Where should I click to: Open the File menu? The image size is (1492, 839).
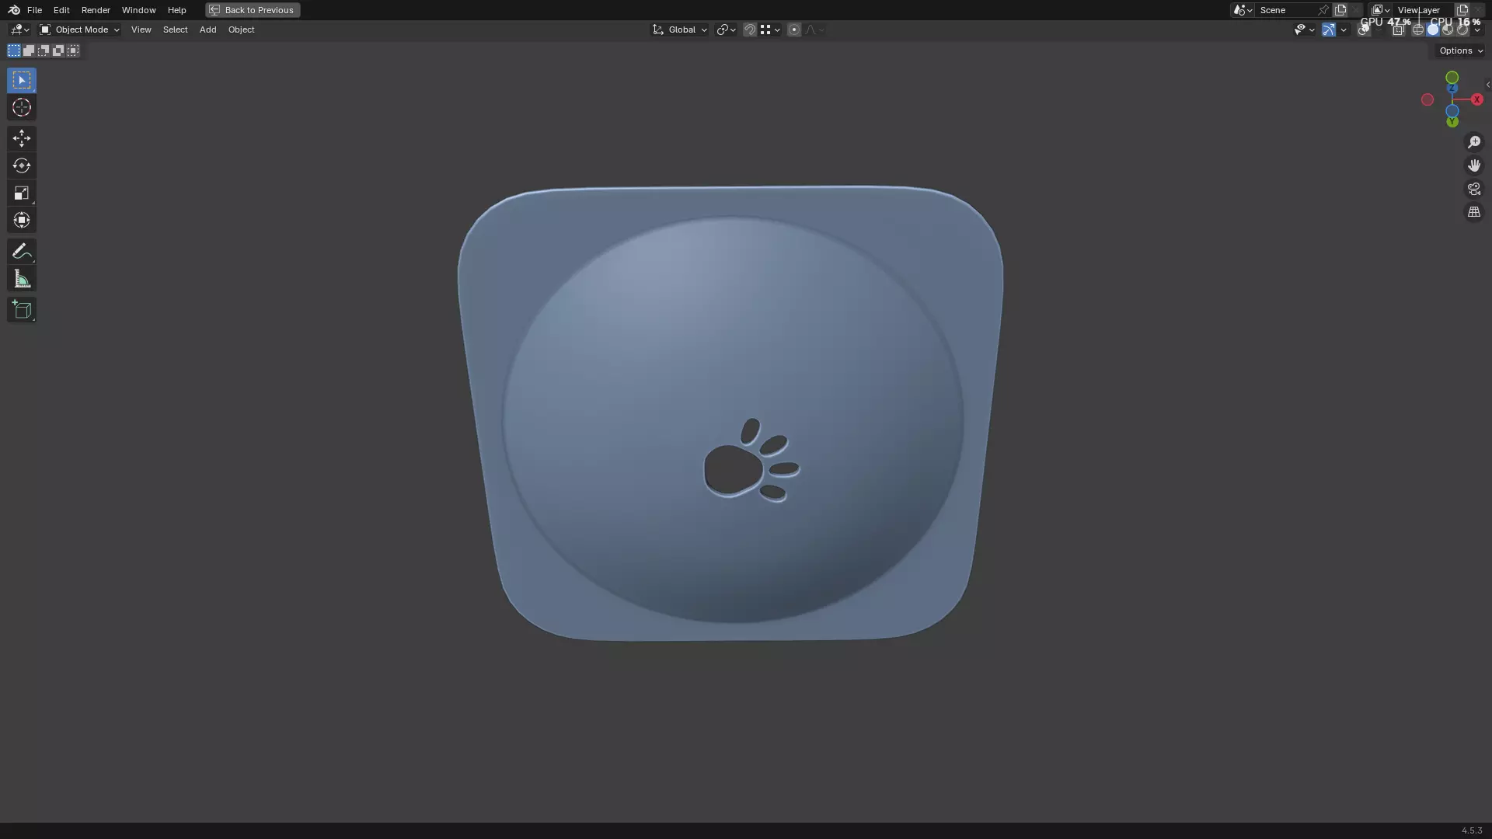click(x=34, y=10)
